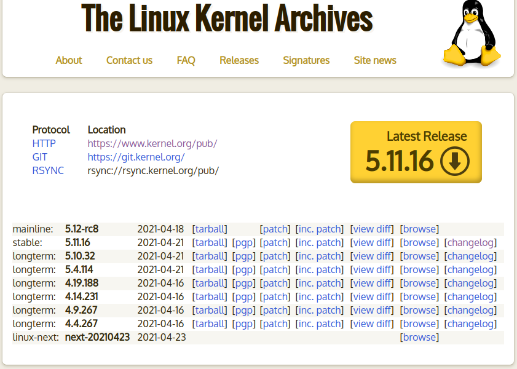The height and width of the screenshot is (369, 517).
Task: Download longterm 4.19.188 tarball
Action: 210,283
